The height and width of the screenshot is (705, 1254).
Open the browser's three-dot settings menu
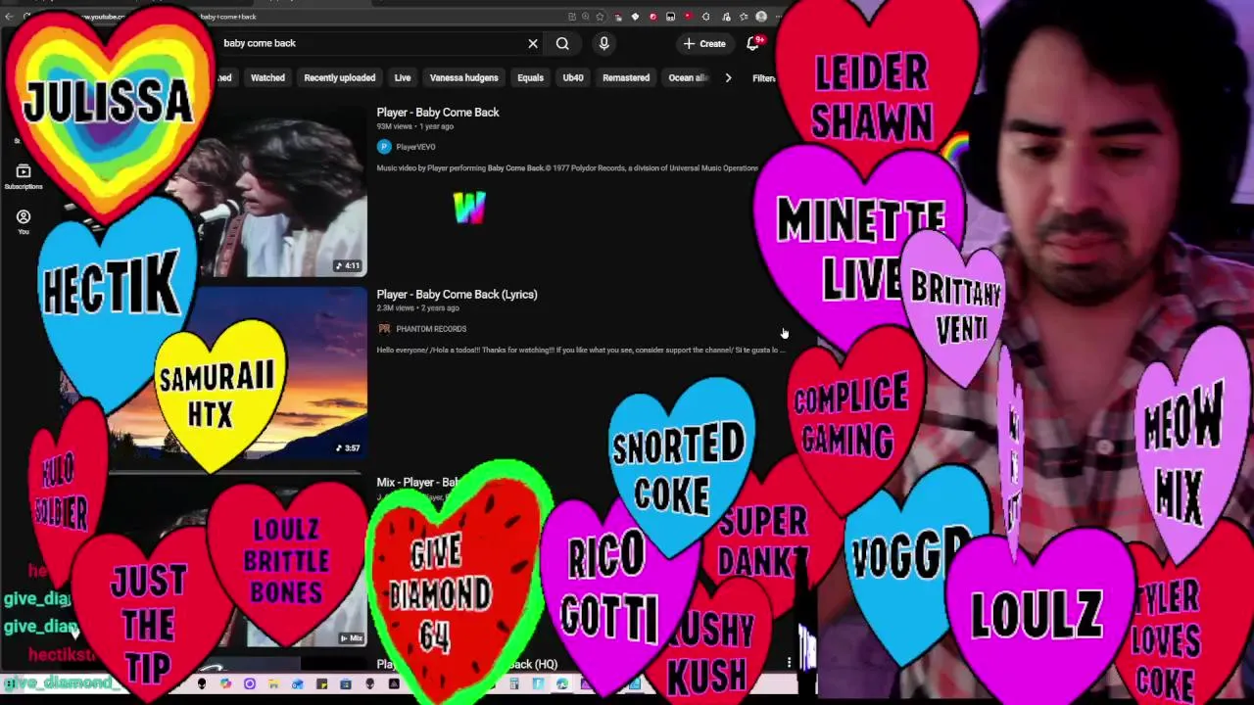[778, 17]
